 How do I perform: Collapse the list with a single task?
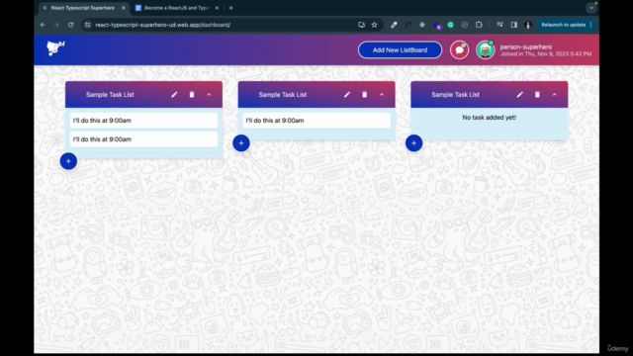tap(382, 95)
